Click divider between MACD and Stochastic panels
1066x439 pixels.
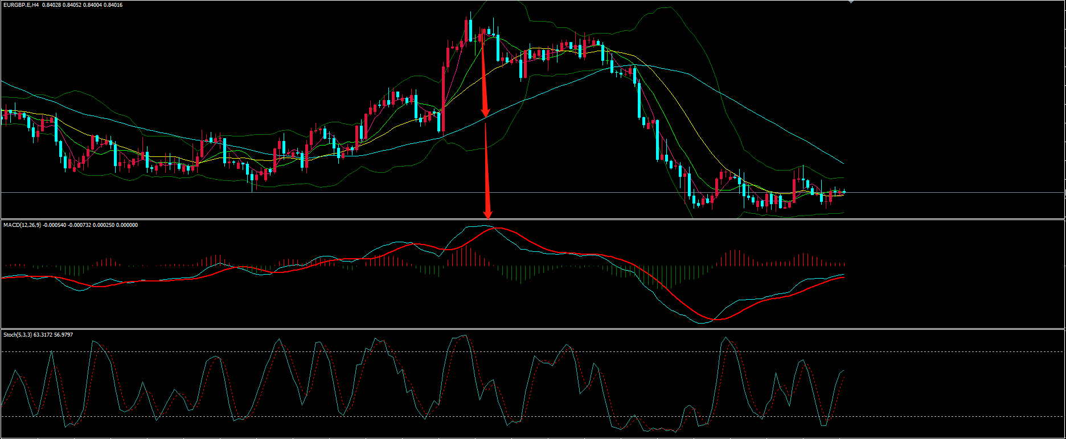click(x=533, y=329)
